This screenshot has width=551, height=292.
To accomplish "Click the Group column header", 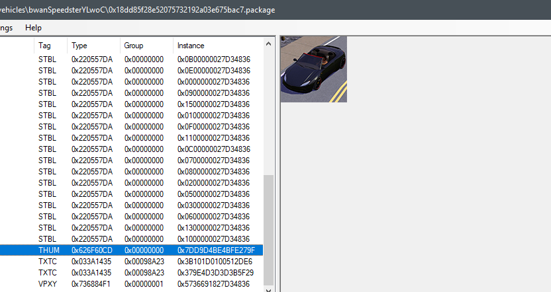I will [x=146, y=46].
